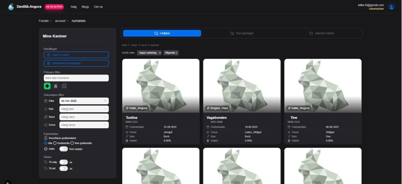Click Tine's Køn gender icon
The width and height of the screenshot is (402, 184).
(289, 136)
